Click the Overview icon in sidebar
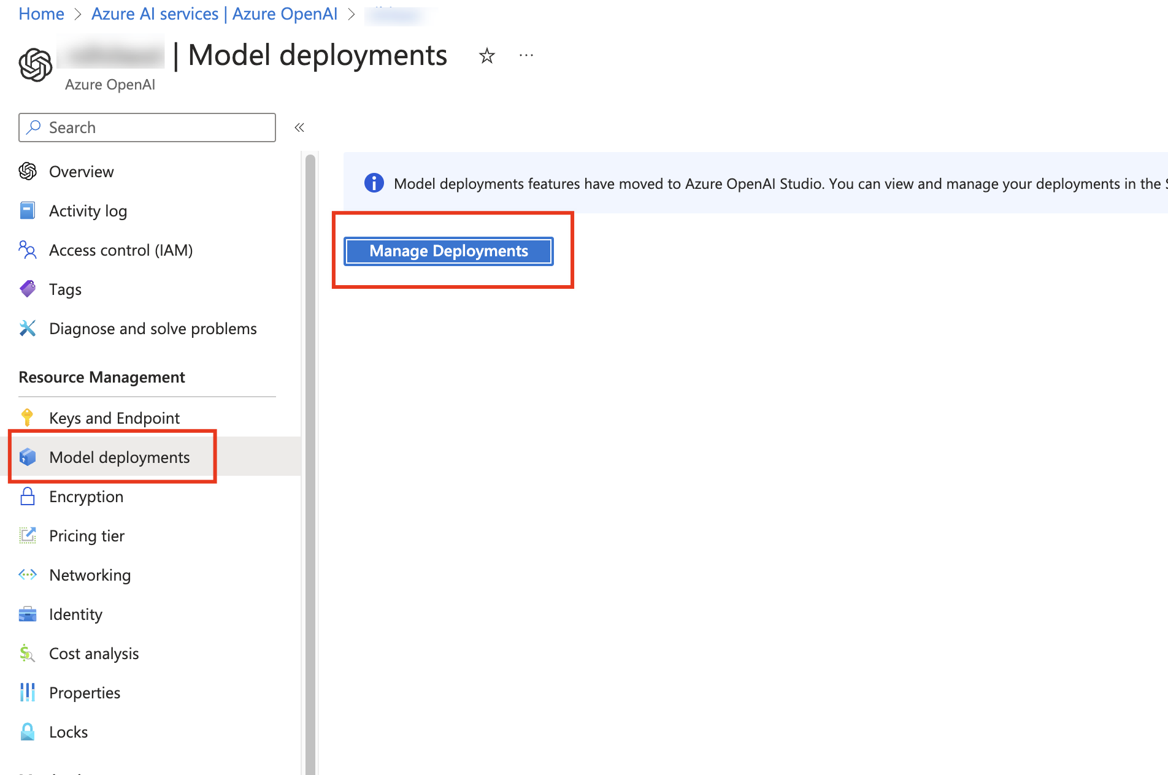 (x=28, y=172)
